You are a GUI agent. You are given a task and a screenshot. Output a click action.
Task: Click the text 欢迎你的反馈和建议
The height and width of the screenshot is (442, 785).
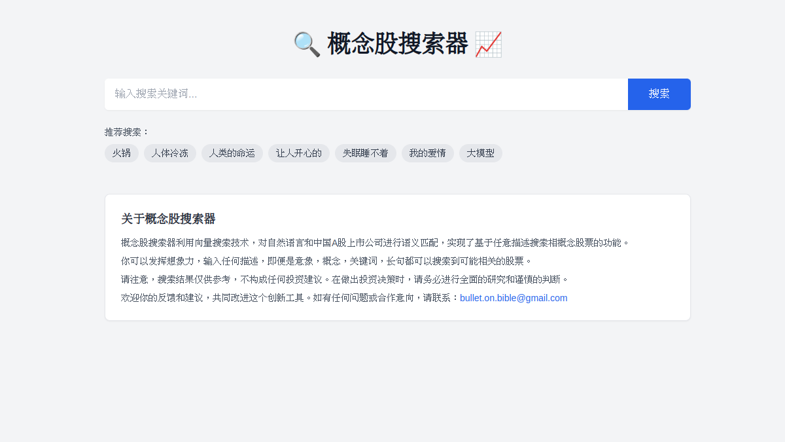coord(162,298)
